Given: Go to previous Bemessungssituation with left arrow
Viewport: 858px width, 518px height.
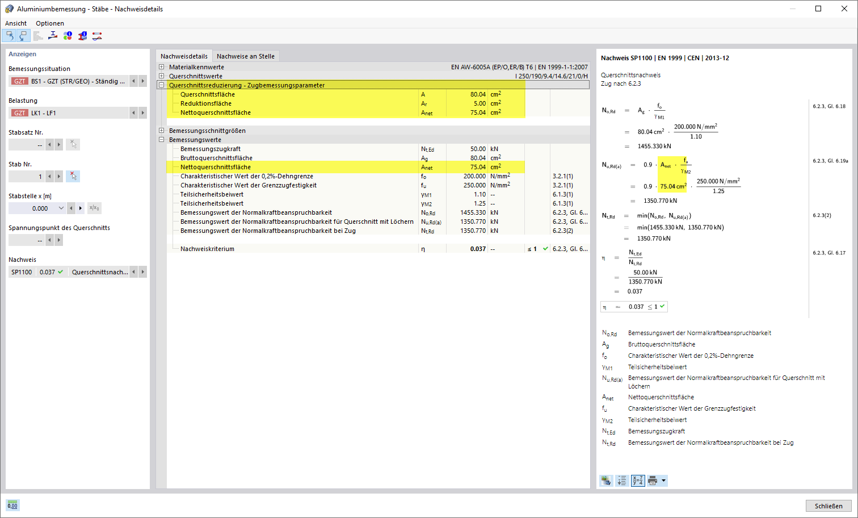Looking at the screenshot, I should 134,81.
